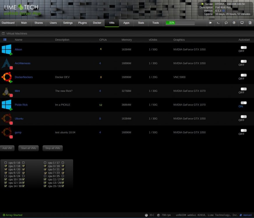The height and width of the screenshot is (218, 254).
Task: Expand gump VM details via its name
Action: point(18,133)
